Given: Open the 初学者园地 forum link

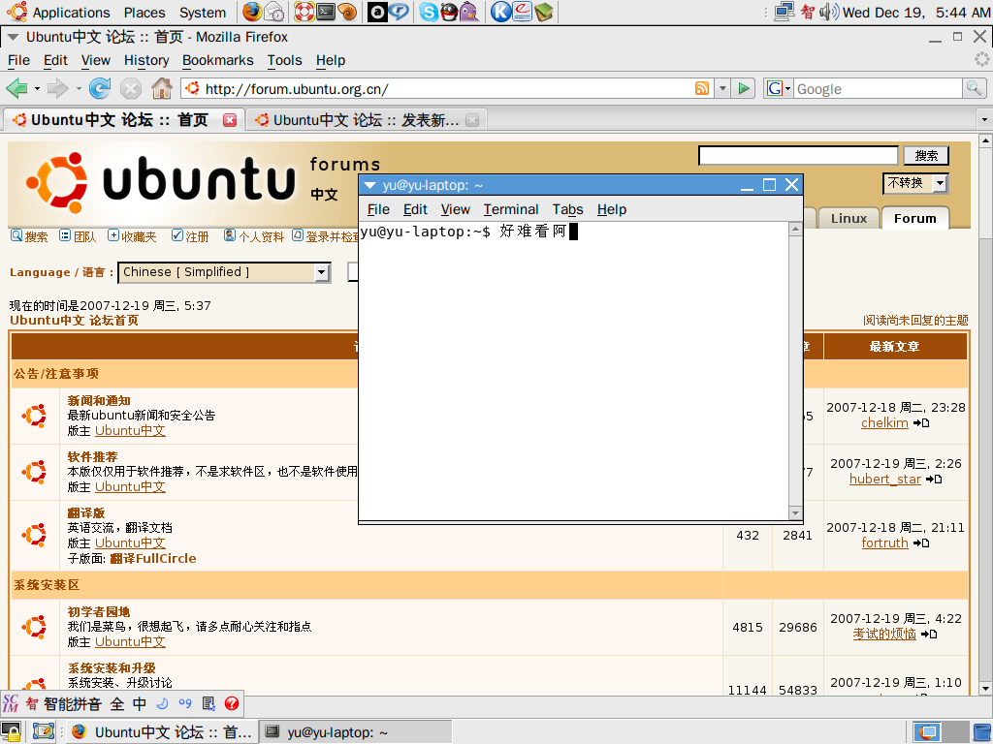Looking at the screenshot, I should tap(99, 612).
